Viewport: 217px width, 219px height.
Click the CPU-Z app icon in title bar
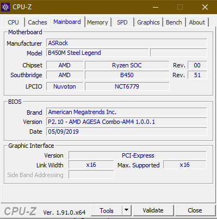click(5, 7)
